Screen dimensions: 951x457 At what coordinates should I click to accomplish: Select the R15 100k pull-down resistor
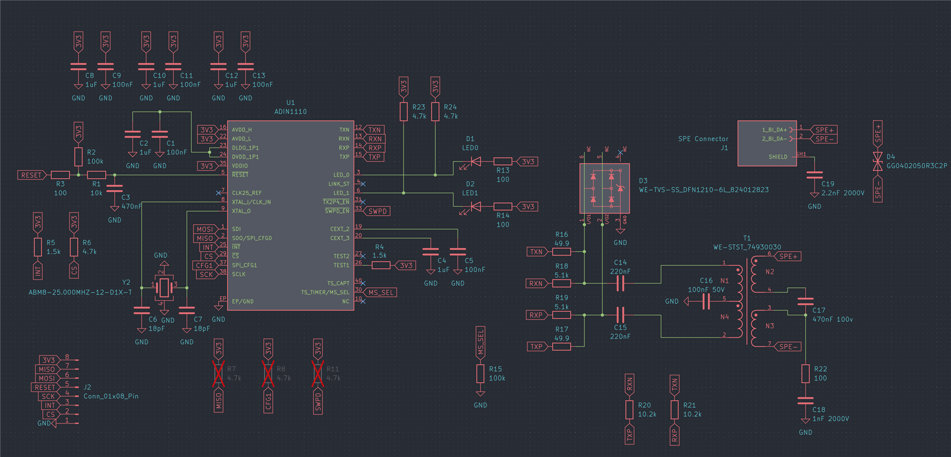[480, 373]
